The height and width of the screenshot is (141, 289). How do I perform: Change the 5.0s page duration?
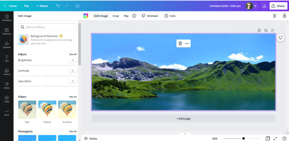tap(170, 16)
